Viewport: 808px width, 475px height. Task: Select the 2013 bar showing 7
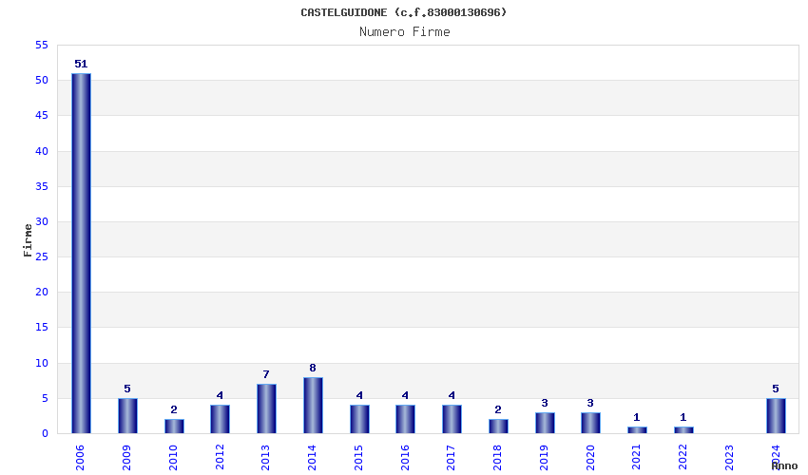click(266, 408)
